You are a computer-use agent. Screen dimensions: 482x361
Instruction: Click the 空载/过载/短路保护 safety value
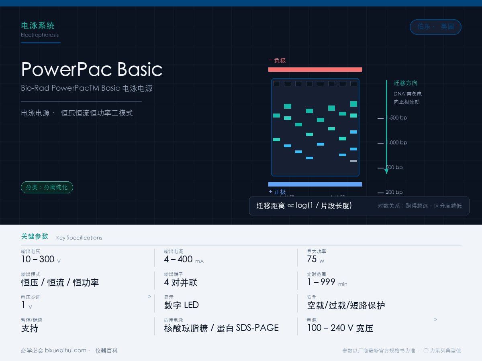coord(346,305)
